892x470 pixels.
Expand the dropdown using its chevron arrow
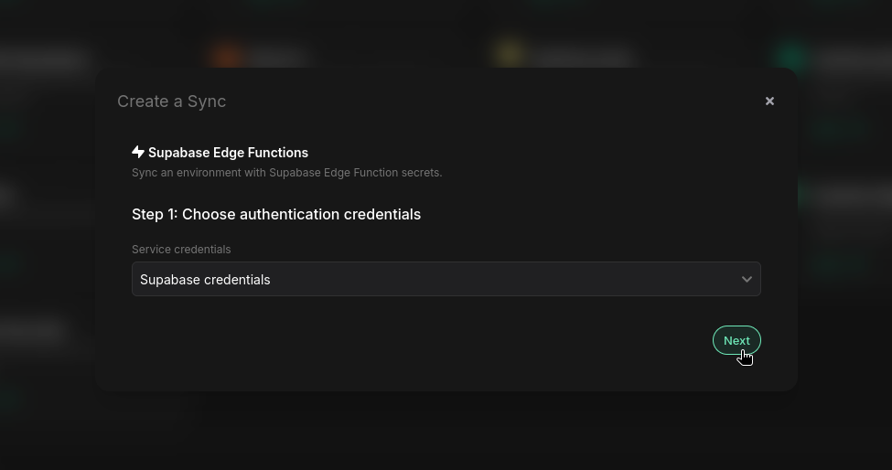click(x=747, y=279)
